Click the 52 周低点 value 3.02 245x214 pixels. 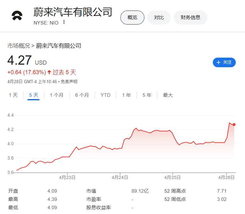(x=221, y=199)
